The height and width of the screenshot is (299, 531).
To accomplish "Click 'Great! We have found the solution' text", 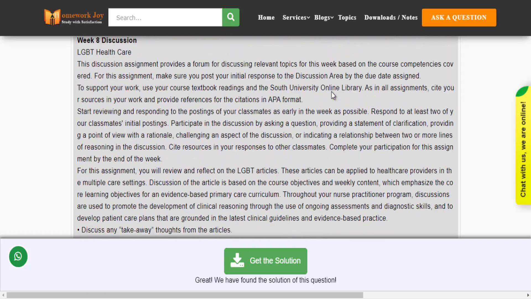I will 265,280.
